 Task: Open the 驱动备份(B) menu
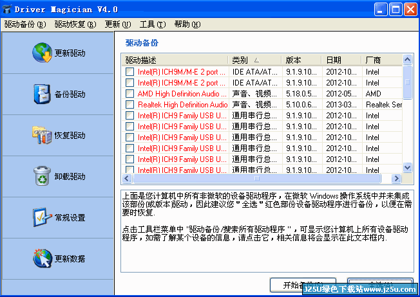[x=25, y=24]
